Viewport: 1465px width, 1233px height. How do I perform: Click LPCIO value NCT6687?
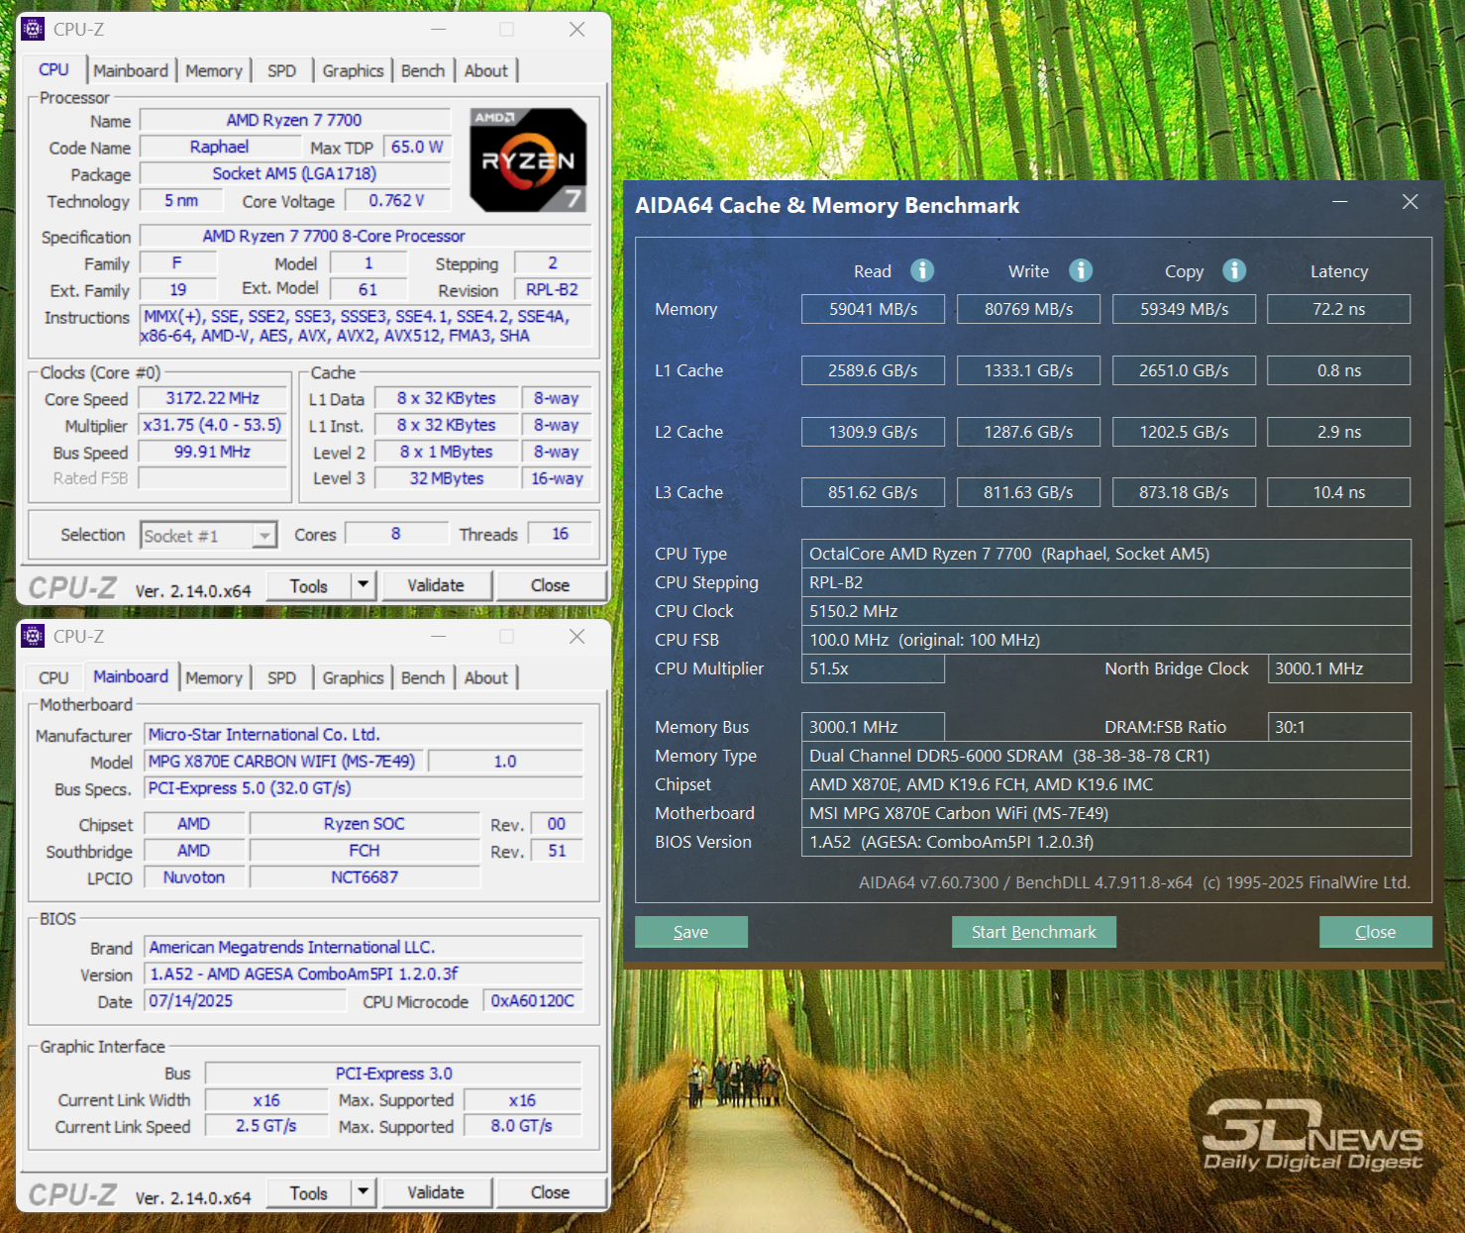[365, 877]
